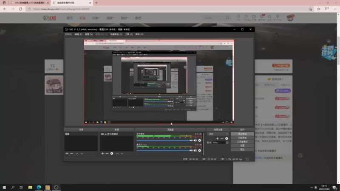Expand Douyu 分类 category dropdown
Screen dimensions: 340x191
(96, 18)
